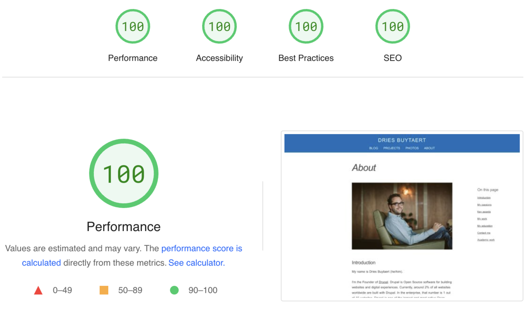Viewport: 527px width, 310px height.
Task: Open the SEO score gauge
Action: tap(392, 26)
